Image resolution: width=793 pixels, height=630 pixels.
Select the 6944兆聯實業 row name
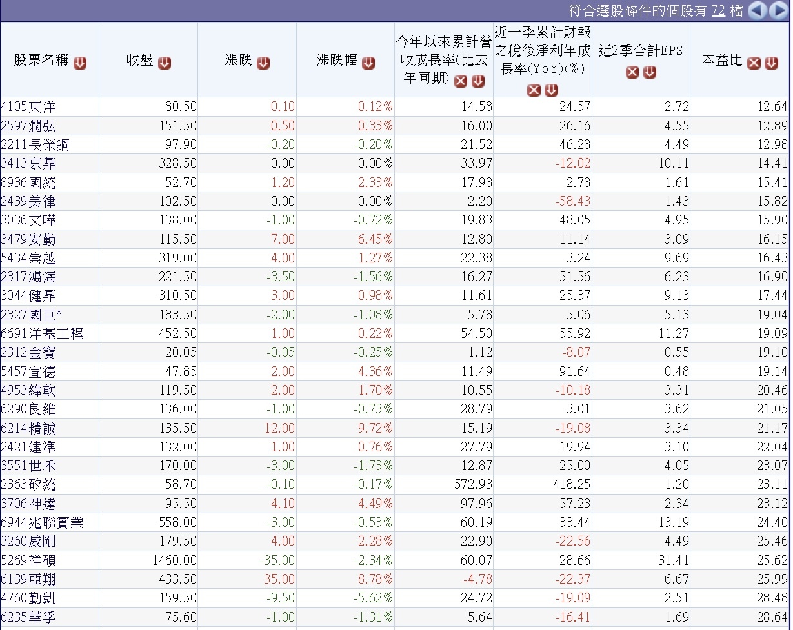point(42,522)
